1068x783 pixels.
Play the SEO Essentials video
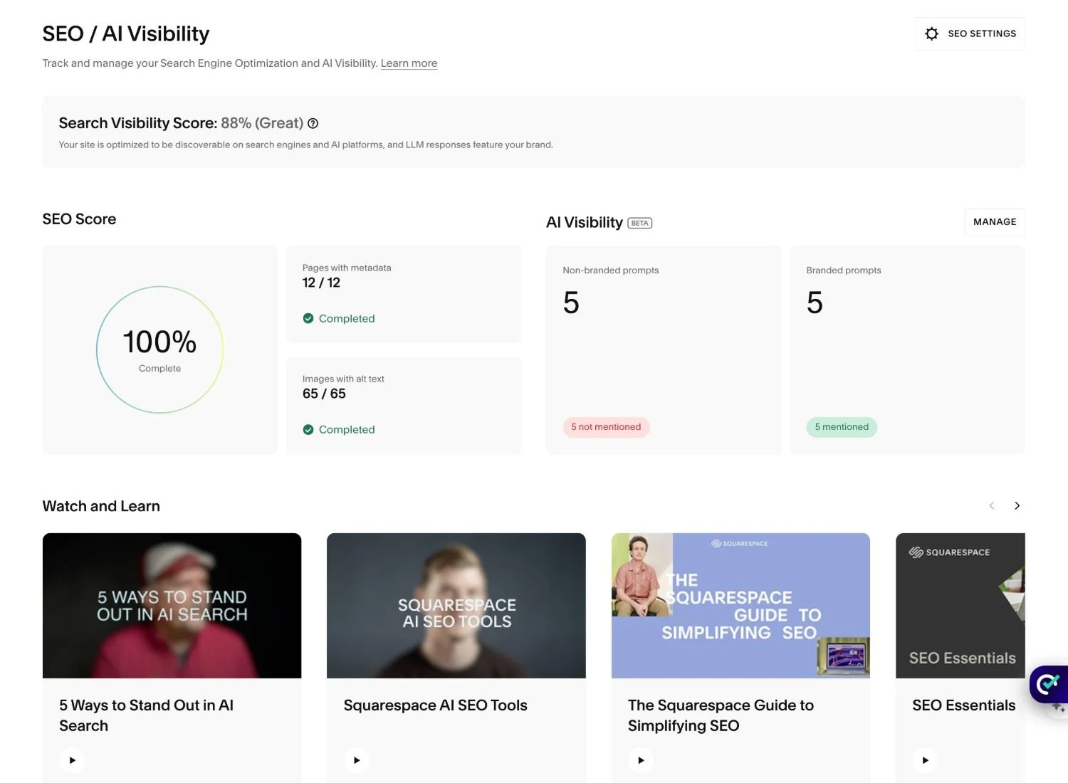click(925, 760)
